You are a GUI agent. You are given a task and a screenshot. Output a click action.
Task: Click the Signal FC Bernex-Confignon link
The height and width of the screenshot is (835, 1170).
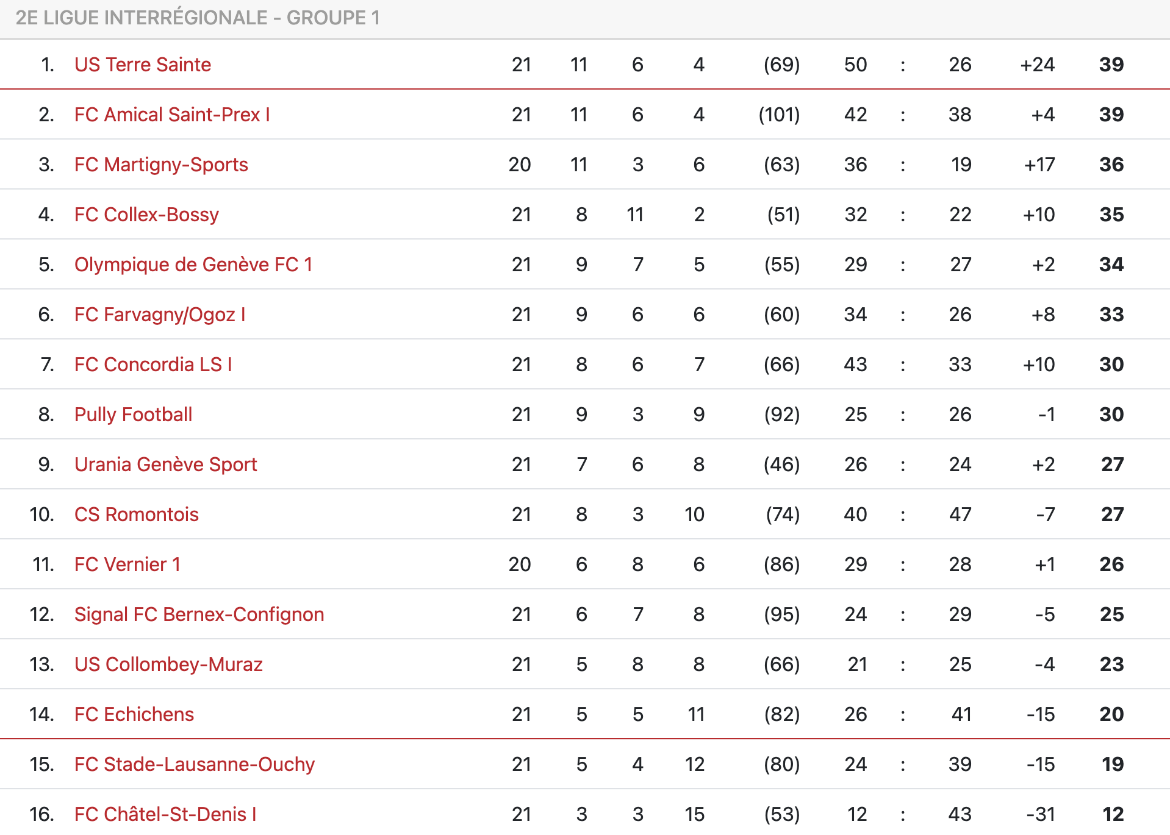point(199,614)
